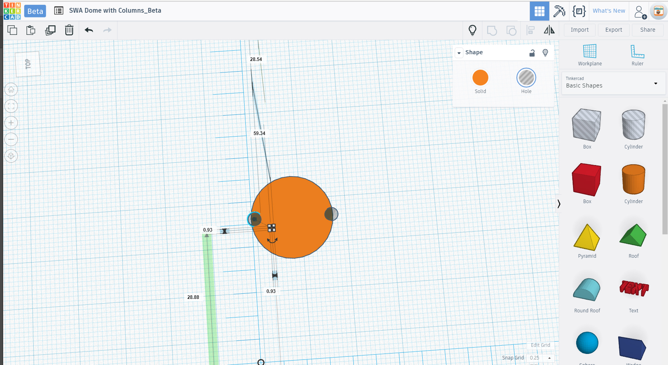Open the design list icon
Viewport: 668px width, 365px height.
point(59,11)
